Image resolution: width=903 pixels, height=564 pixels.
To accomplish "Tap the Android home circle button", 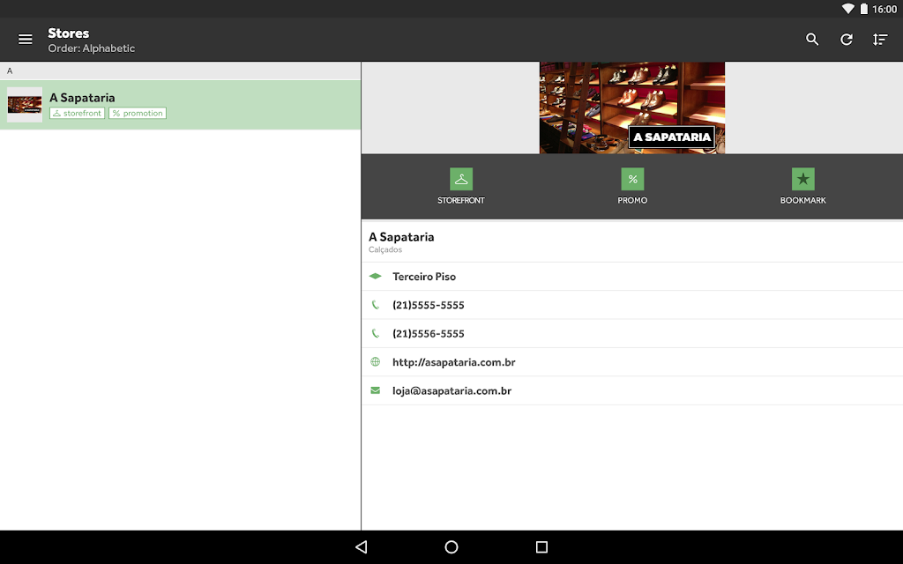I will [451, 546].
